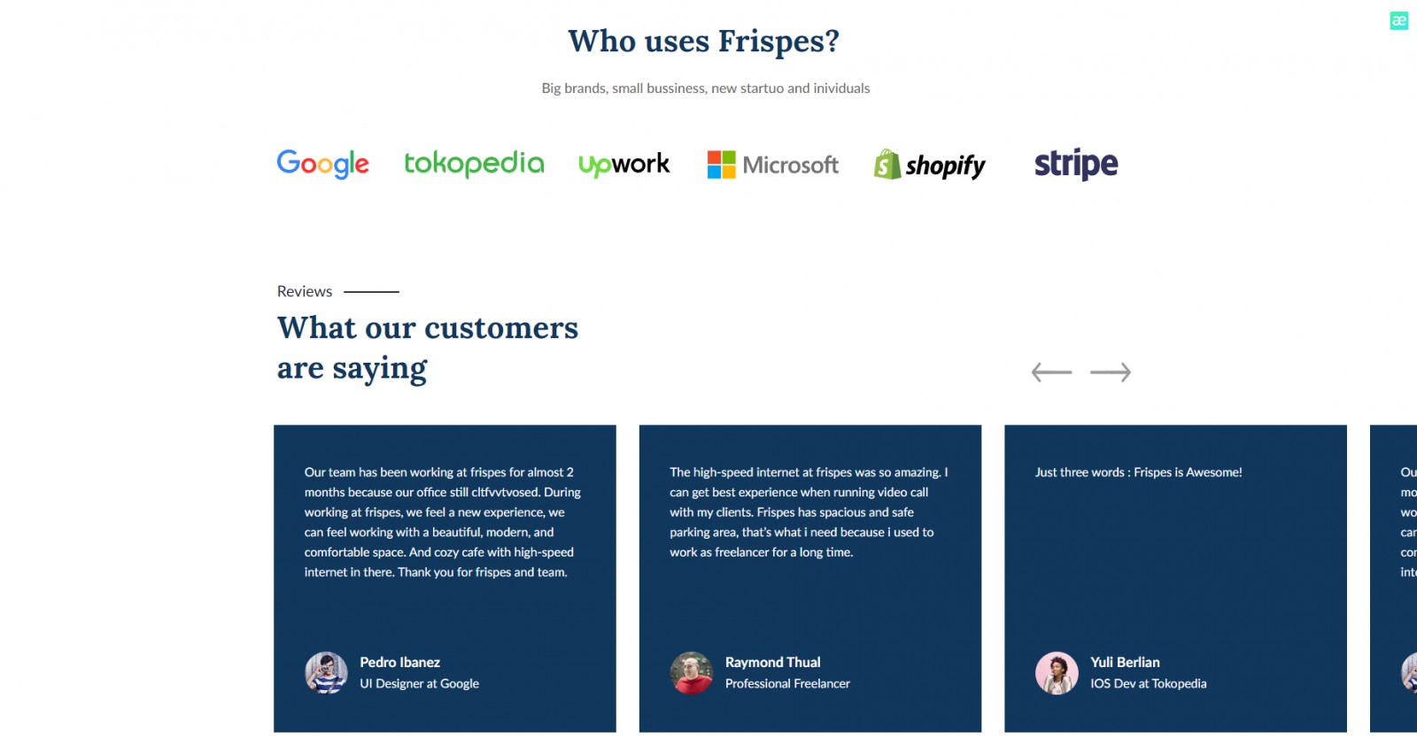Click the "Just three words" review card
This screenshot has height=737, width=1417.
(x=1175, y=566)
